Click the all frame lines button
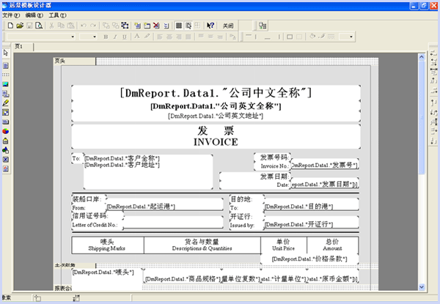 coord(290,37)
